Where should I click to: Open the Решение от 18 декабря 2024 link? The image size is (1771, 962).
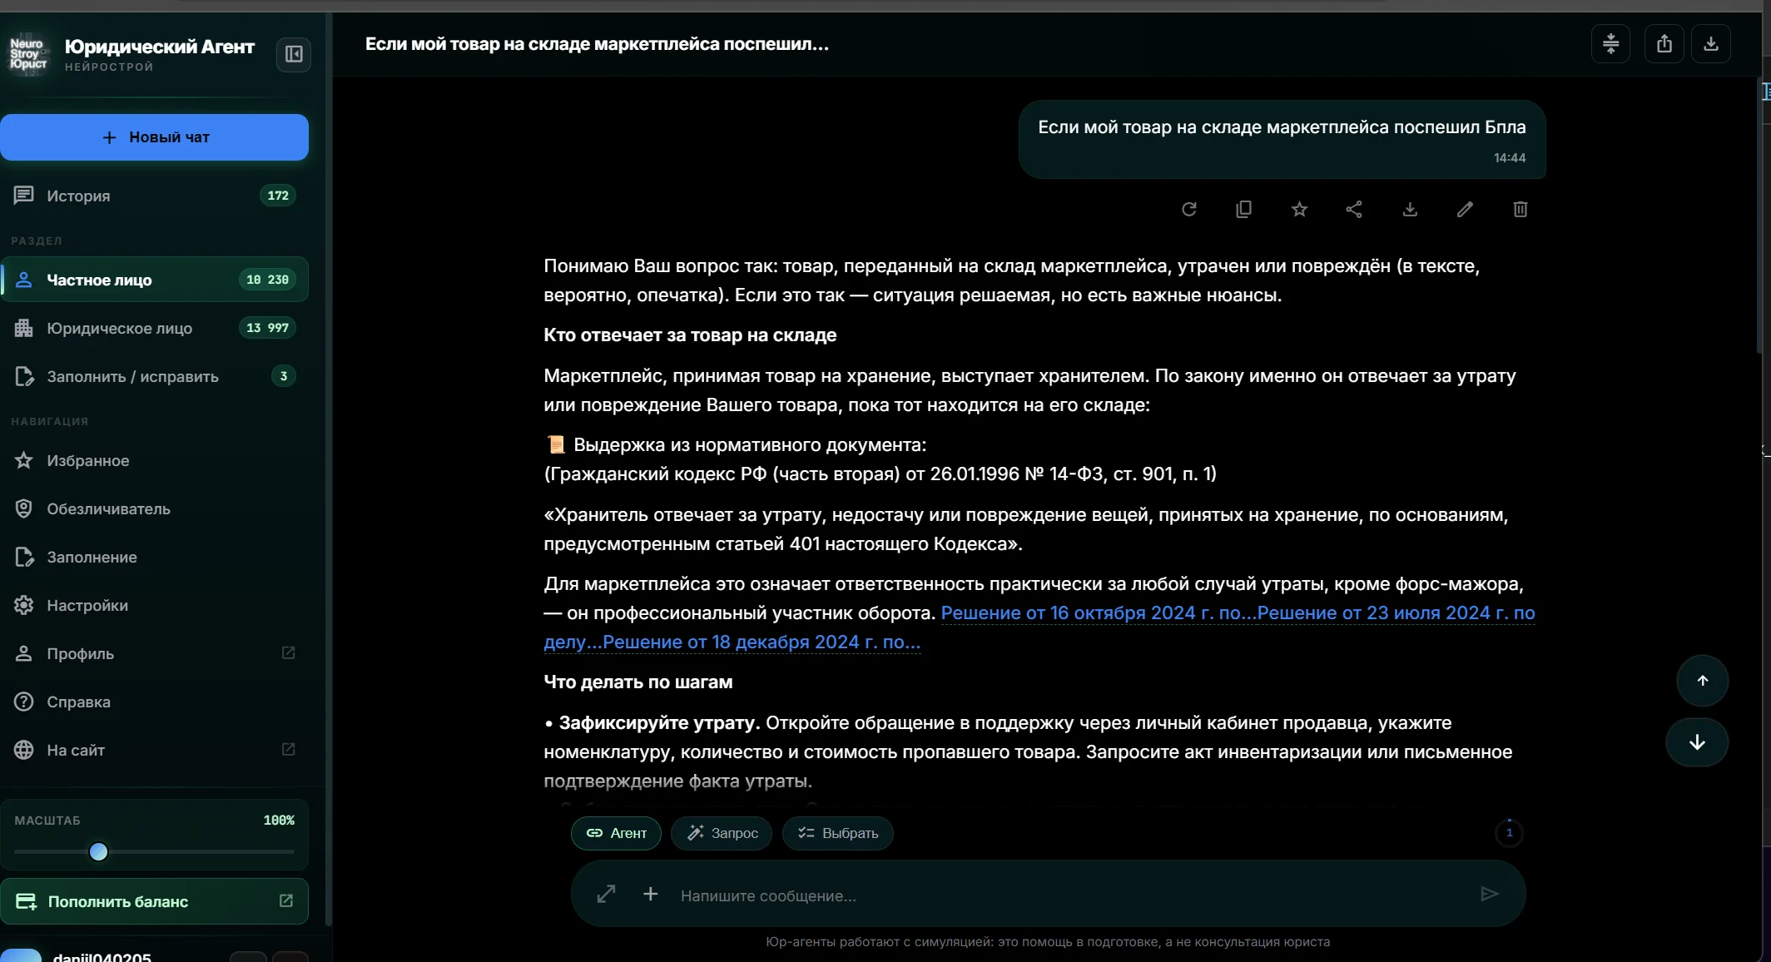(761, 642)
